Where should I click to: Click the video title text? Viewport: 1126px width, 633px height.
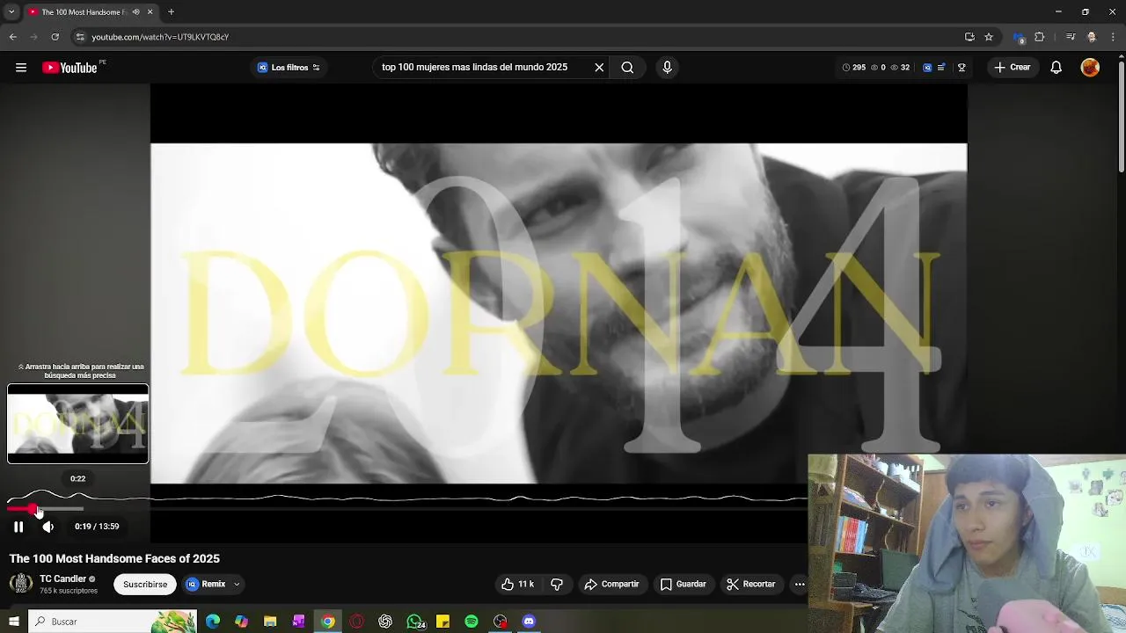pyautogui.click(x=114, y=559)
